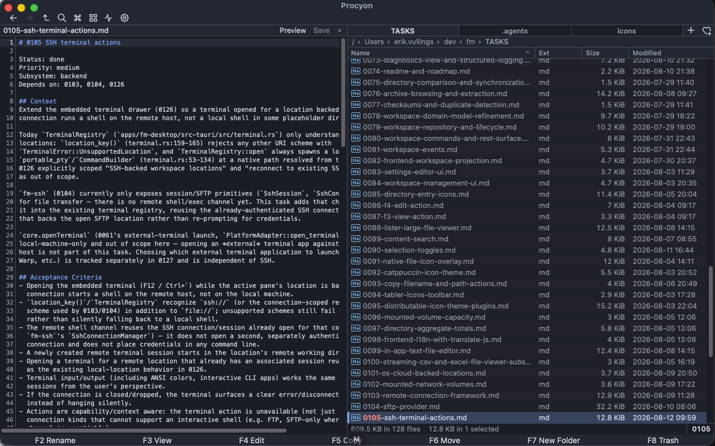
Task: Click the file icon of 0096-mounted-volume-capacity.md
Action: [x=355, y=317]
